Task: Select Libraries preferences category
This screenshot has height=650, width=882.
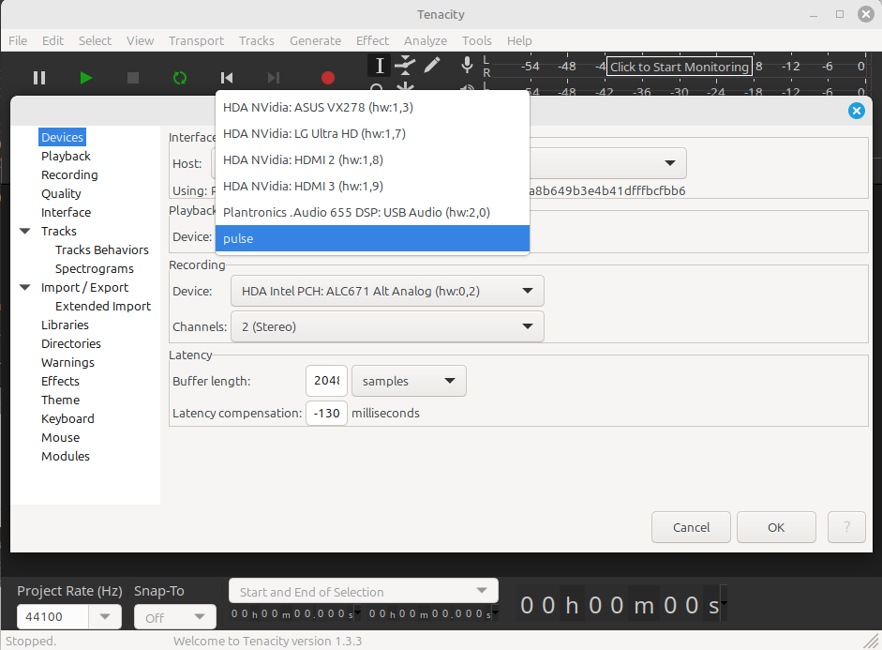Action: click(x=65, y=325)
